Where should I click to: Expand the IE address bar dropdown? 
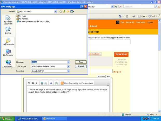112,7
